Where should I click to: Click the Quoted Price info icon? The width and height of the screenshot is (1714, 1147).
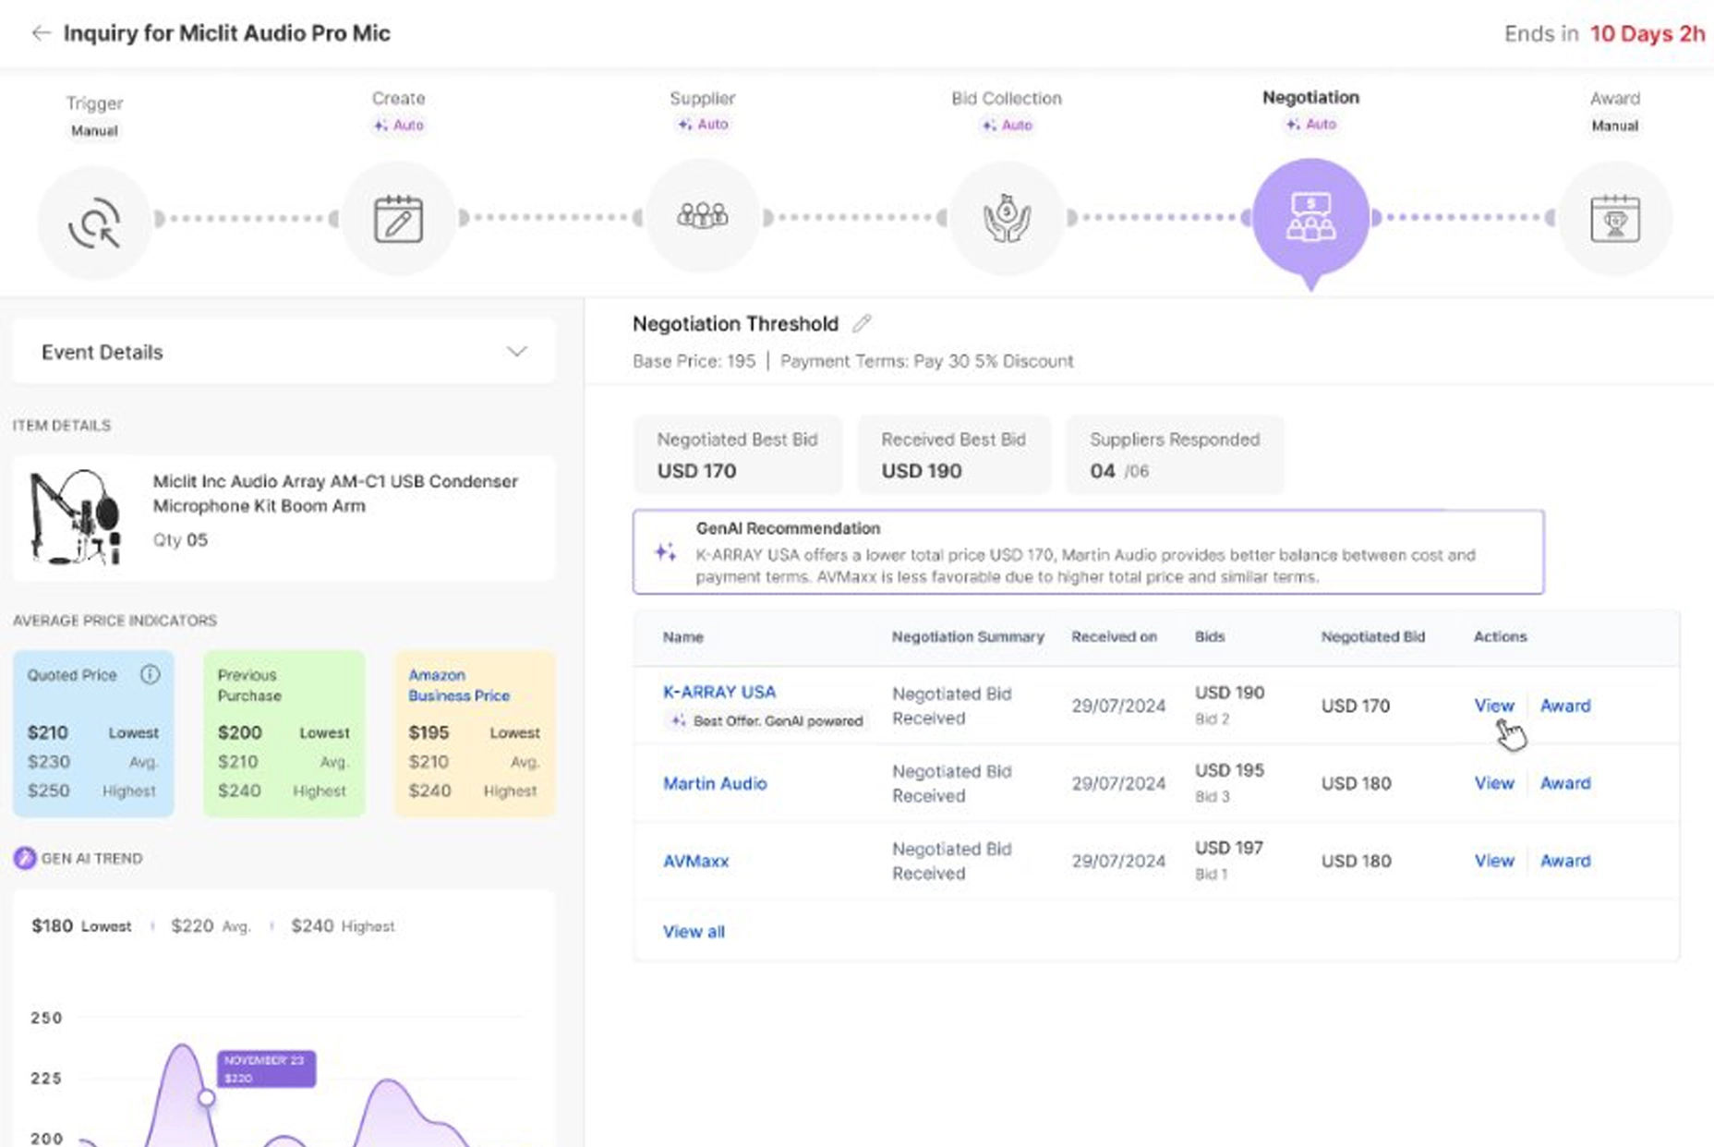[150, 675]
